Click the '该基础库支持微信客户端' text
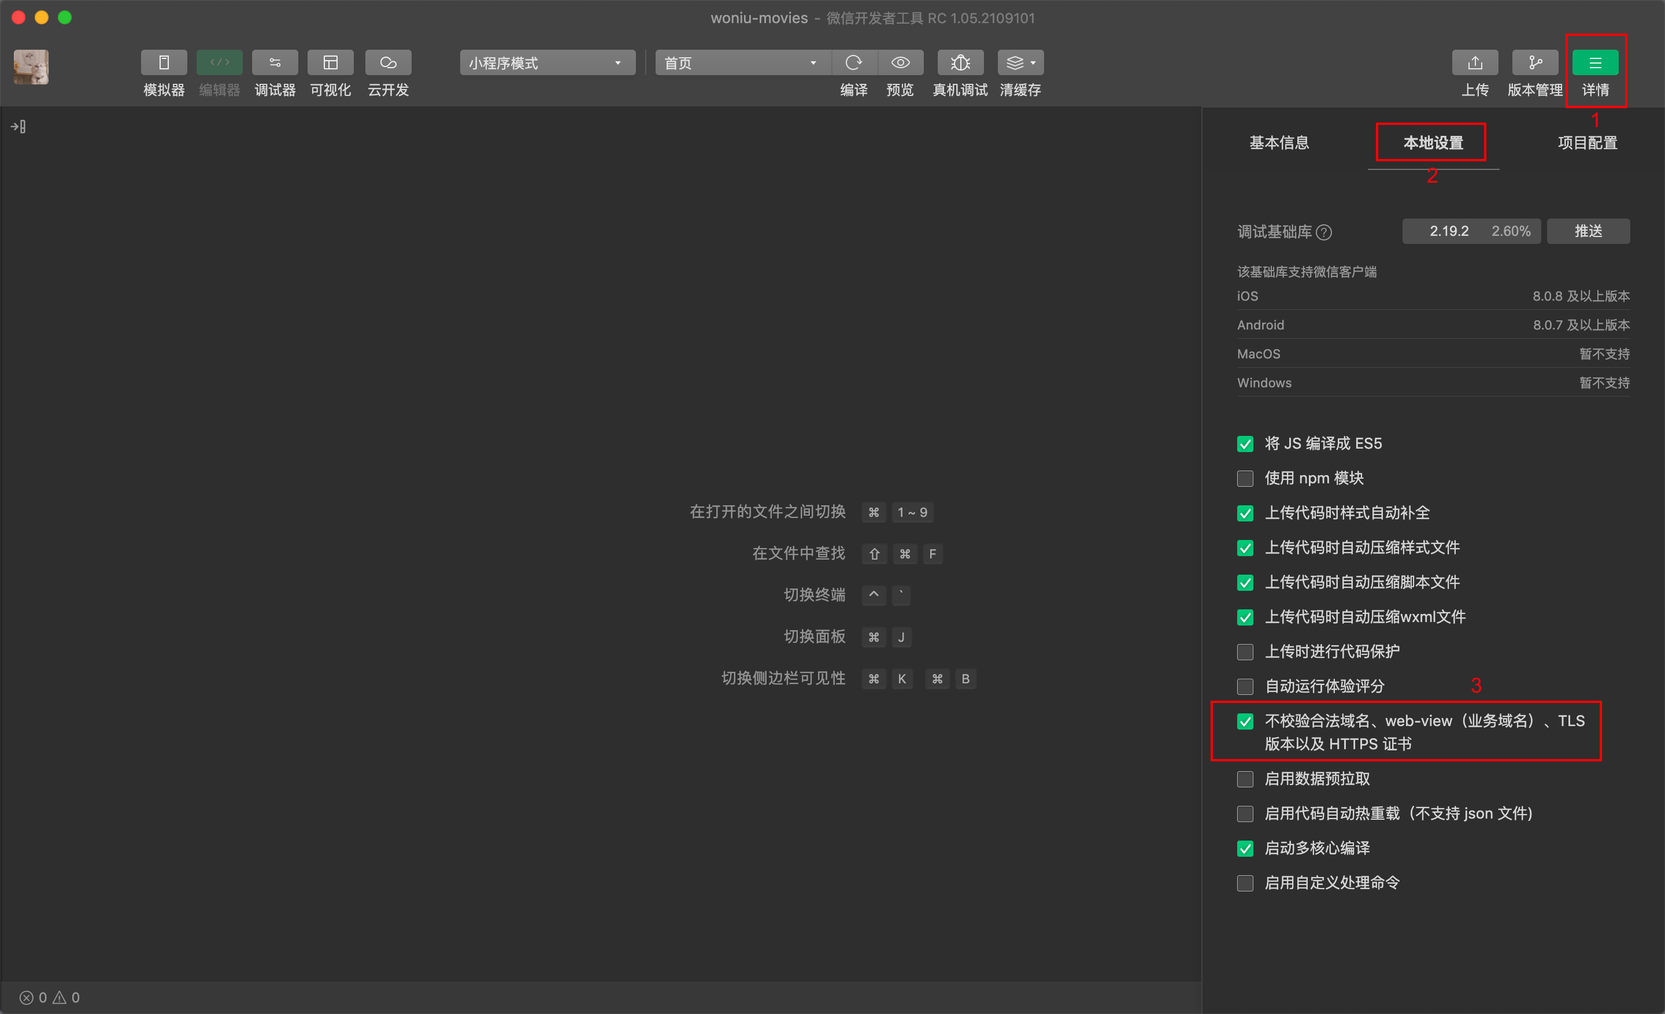1665x1014 pixels. click(1307, 272)
